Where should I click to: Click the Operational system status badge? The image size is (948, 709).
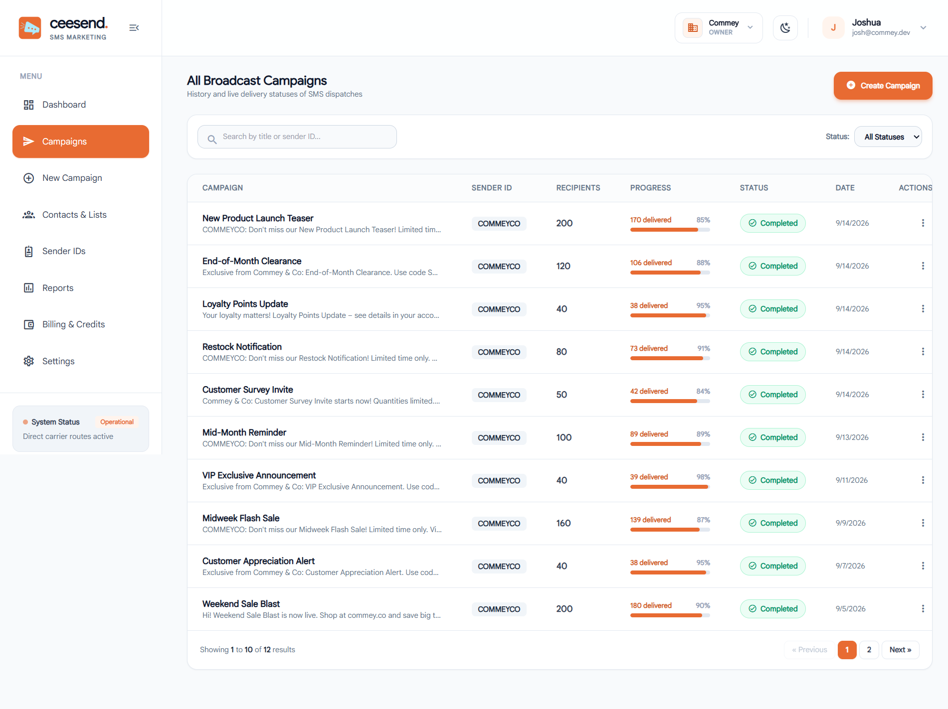(117, 422)
